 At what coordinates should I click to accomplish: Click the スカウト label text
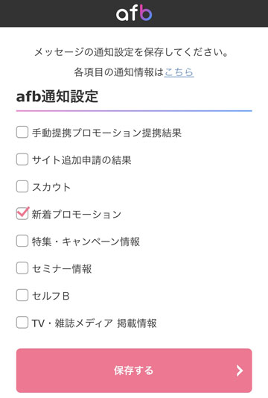point(51,187)
